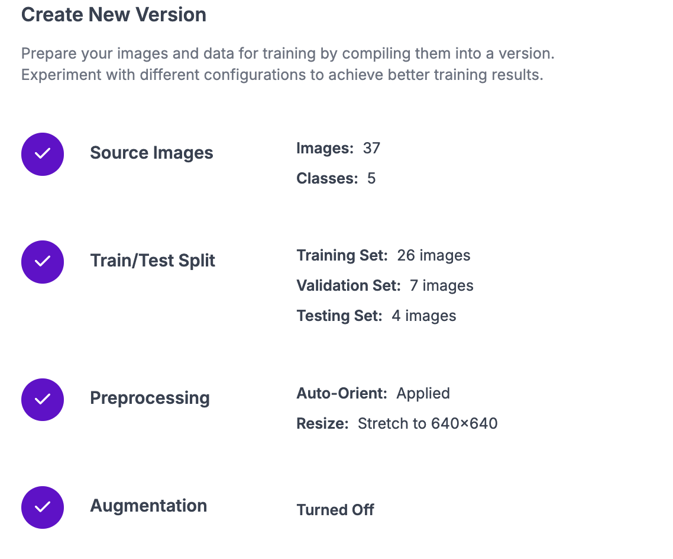This screenshot has height=559, width=673.
Task: Click the Augmentation step checkmark icon
Action: pyautogui.click(x=43, y=507)
